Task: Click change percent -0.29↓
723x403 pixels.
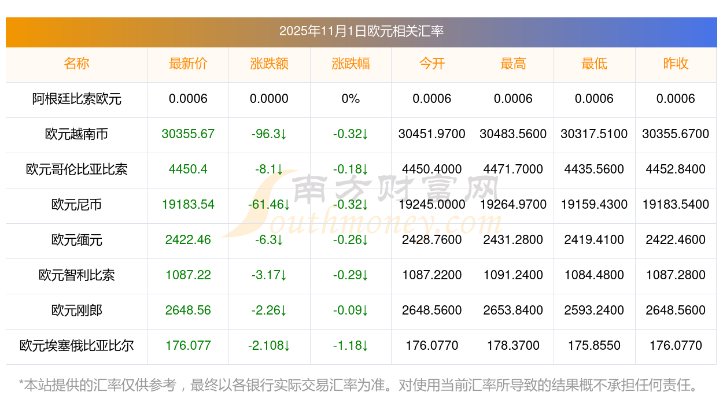Action: click(351, 275)
